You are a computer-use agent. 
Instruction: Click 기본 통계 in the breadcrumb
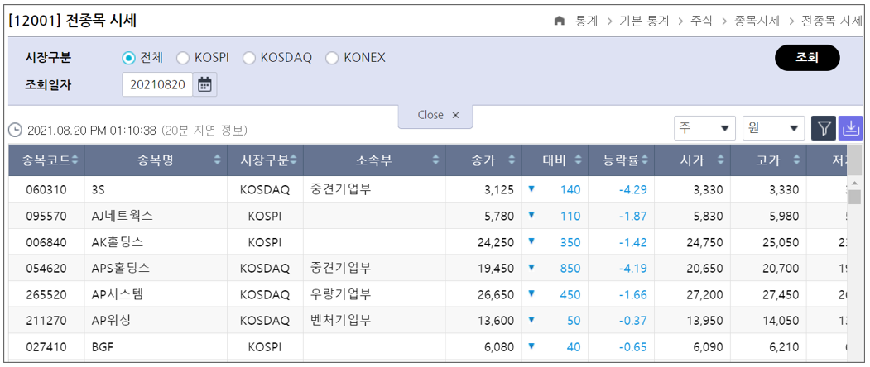coord(644,21)
